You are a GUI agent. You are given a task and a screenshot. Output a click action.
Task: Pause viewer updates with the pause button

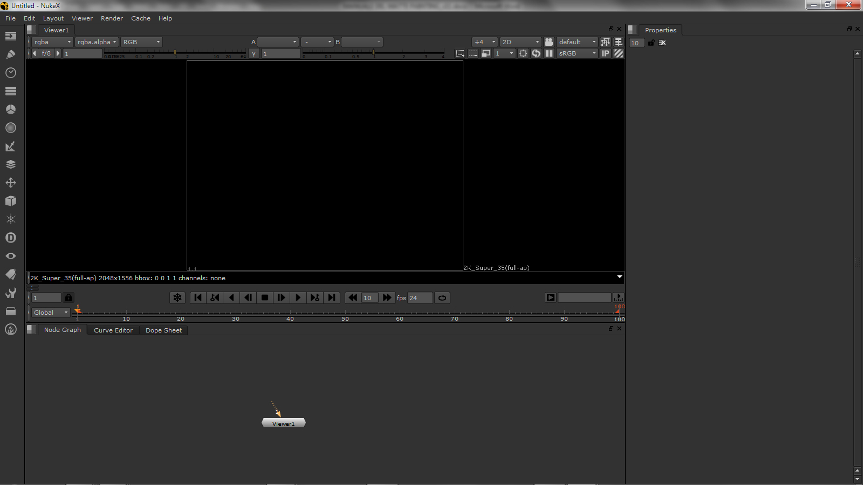(x=549, y=53)
